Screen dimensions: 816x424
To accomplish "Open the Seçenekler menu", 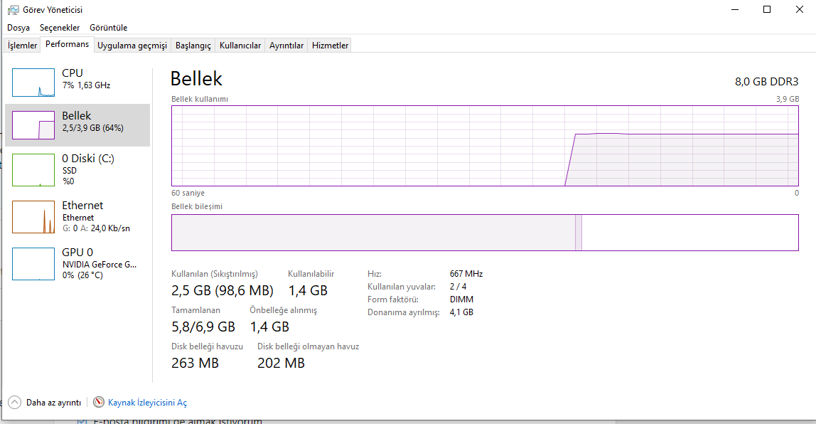I will click(x=60, y=28).
